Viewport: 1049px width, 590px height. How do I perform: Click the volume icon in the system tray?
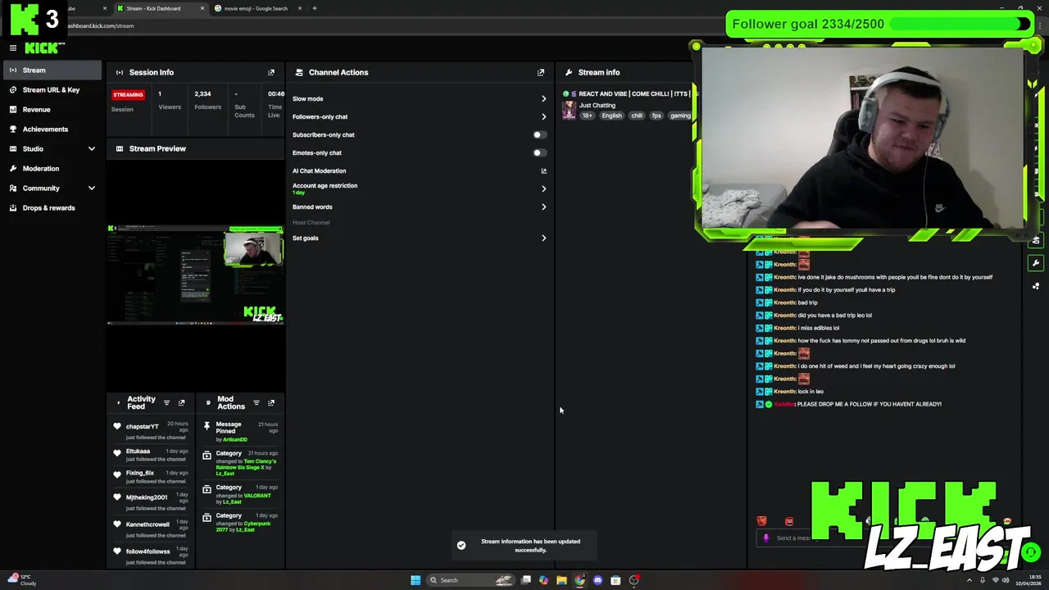[x=1005, y=580]
